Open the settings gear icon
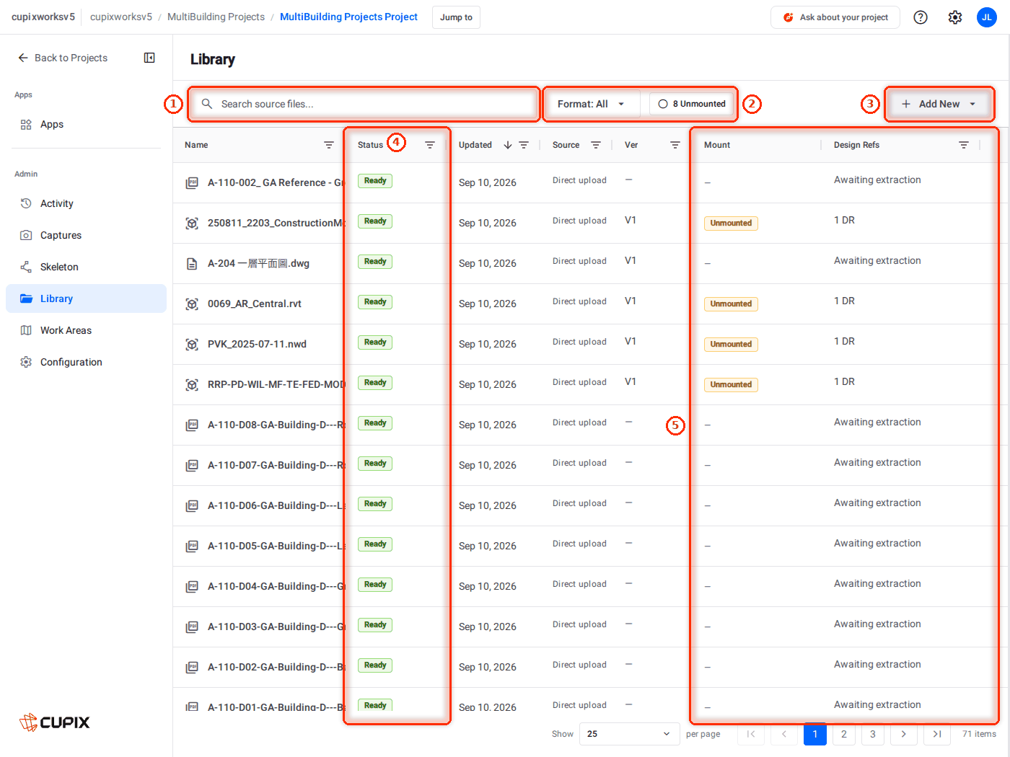 [x=955, y=17]
